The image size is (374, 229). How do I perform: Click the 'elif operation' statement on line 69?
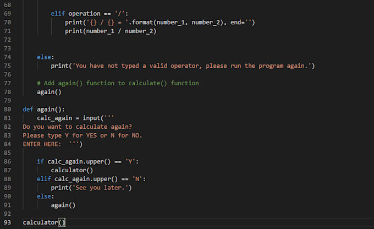click(90, 14)
